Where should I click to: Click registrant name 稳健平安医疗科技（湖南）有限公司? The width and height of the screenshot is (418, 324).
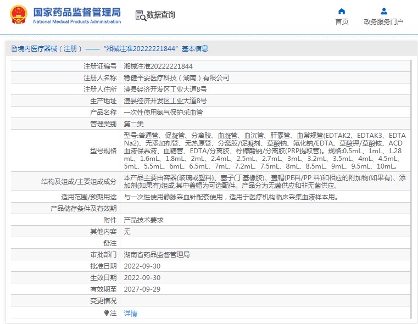[x=176, y=77]
